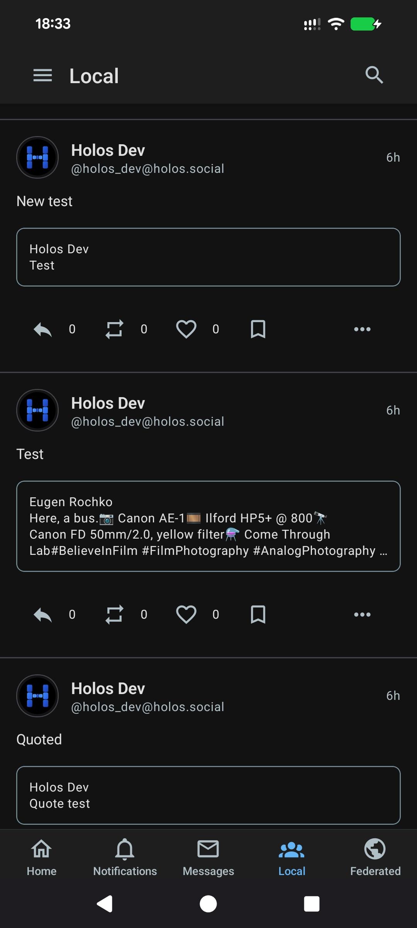
Task: Tap Holos Dev avatar on "Quoted" post
Action: (x=37, y=696)
